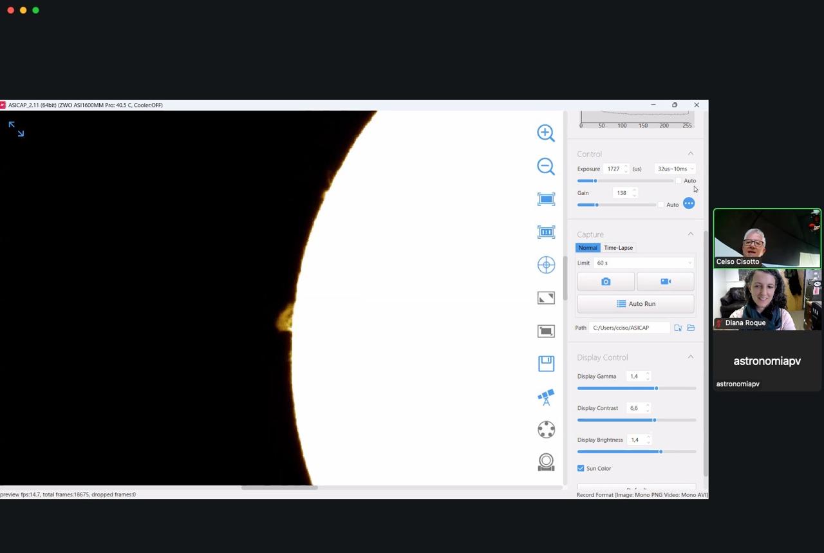Click the Exposure value spinner arrows
824x553 pixels.
tap(626, 169)
